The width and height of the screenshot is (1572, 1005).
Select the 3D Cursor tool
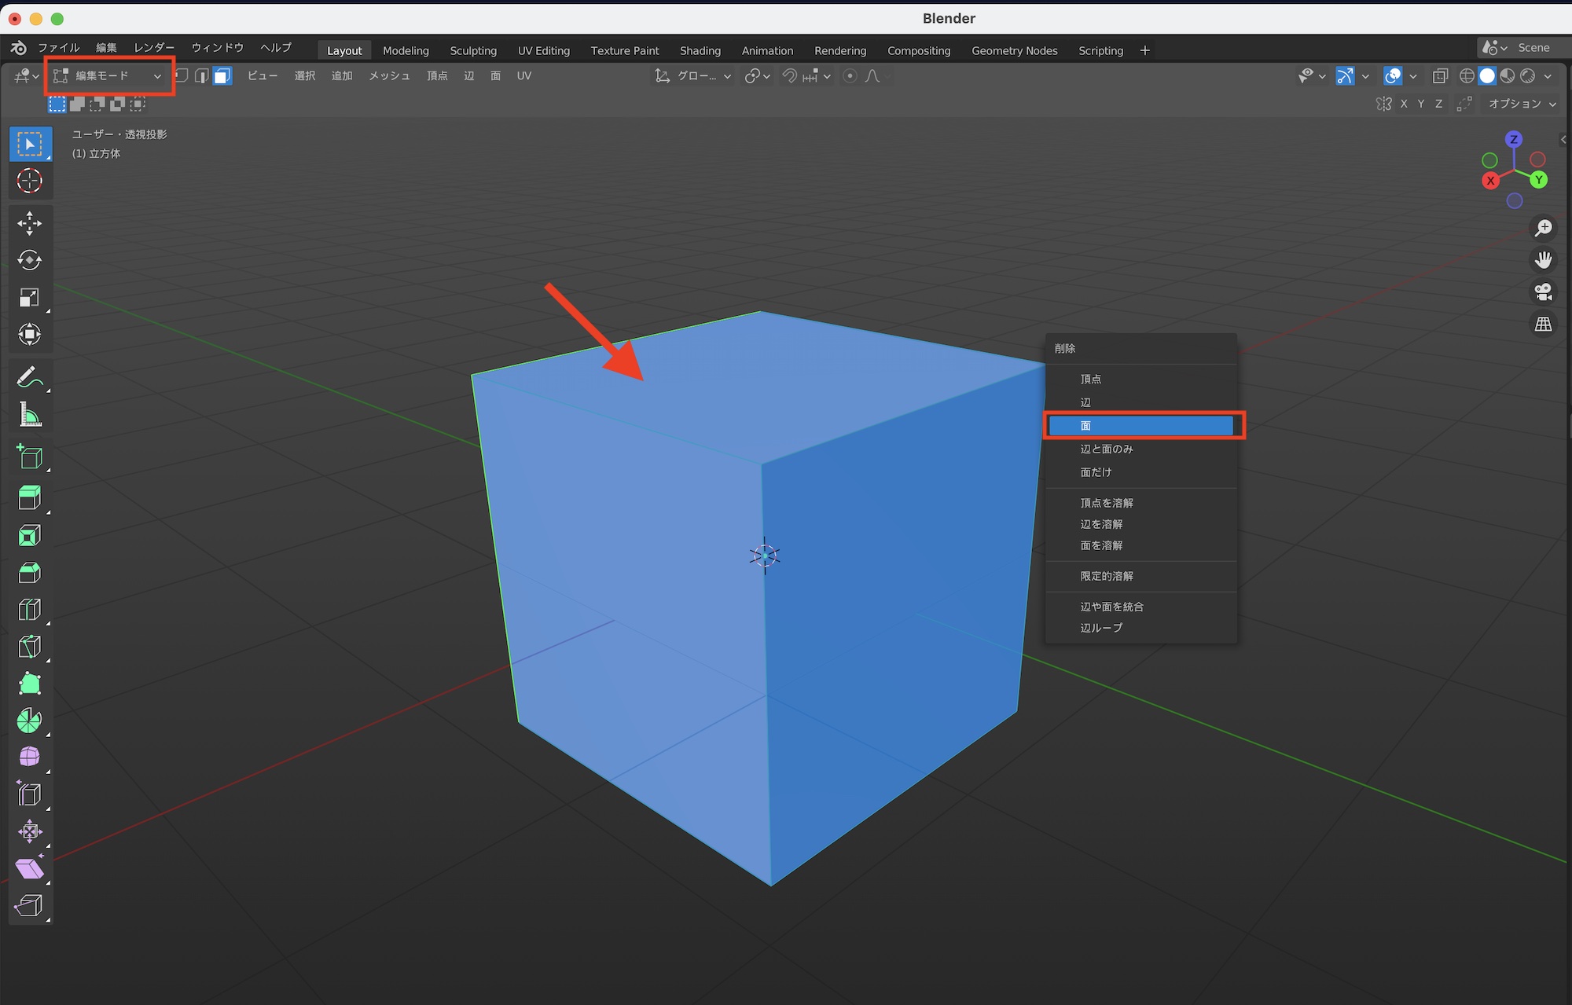(x=29, y=181)
